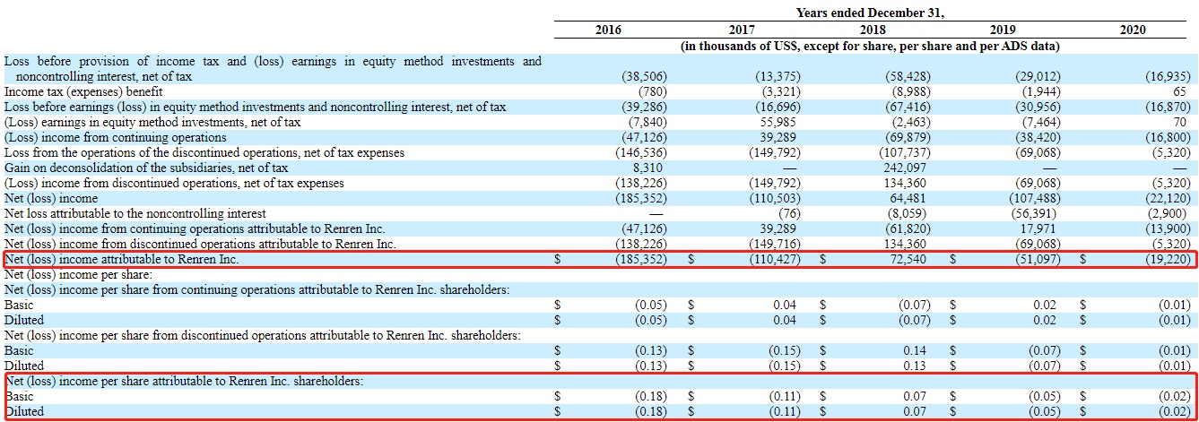Select the basic discontinued per-share value 0.14 for 2018
Screen dimensions: 1199x422
pyautogui.click(x=915, y=350)
